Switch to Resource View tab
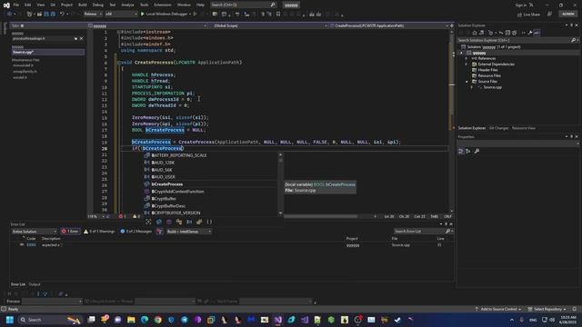582x327 pixels. [x=524, y=128]
